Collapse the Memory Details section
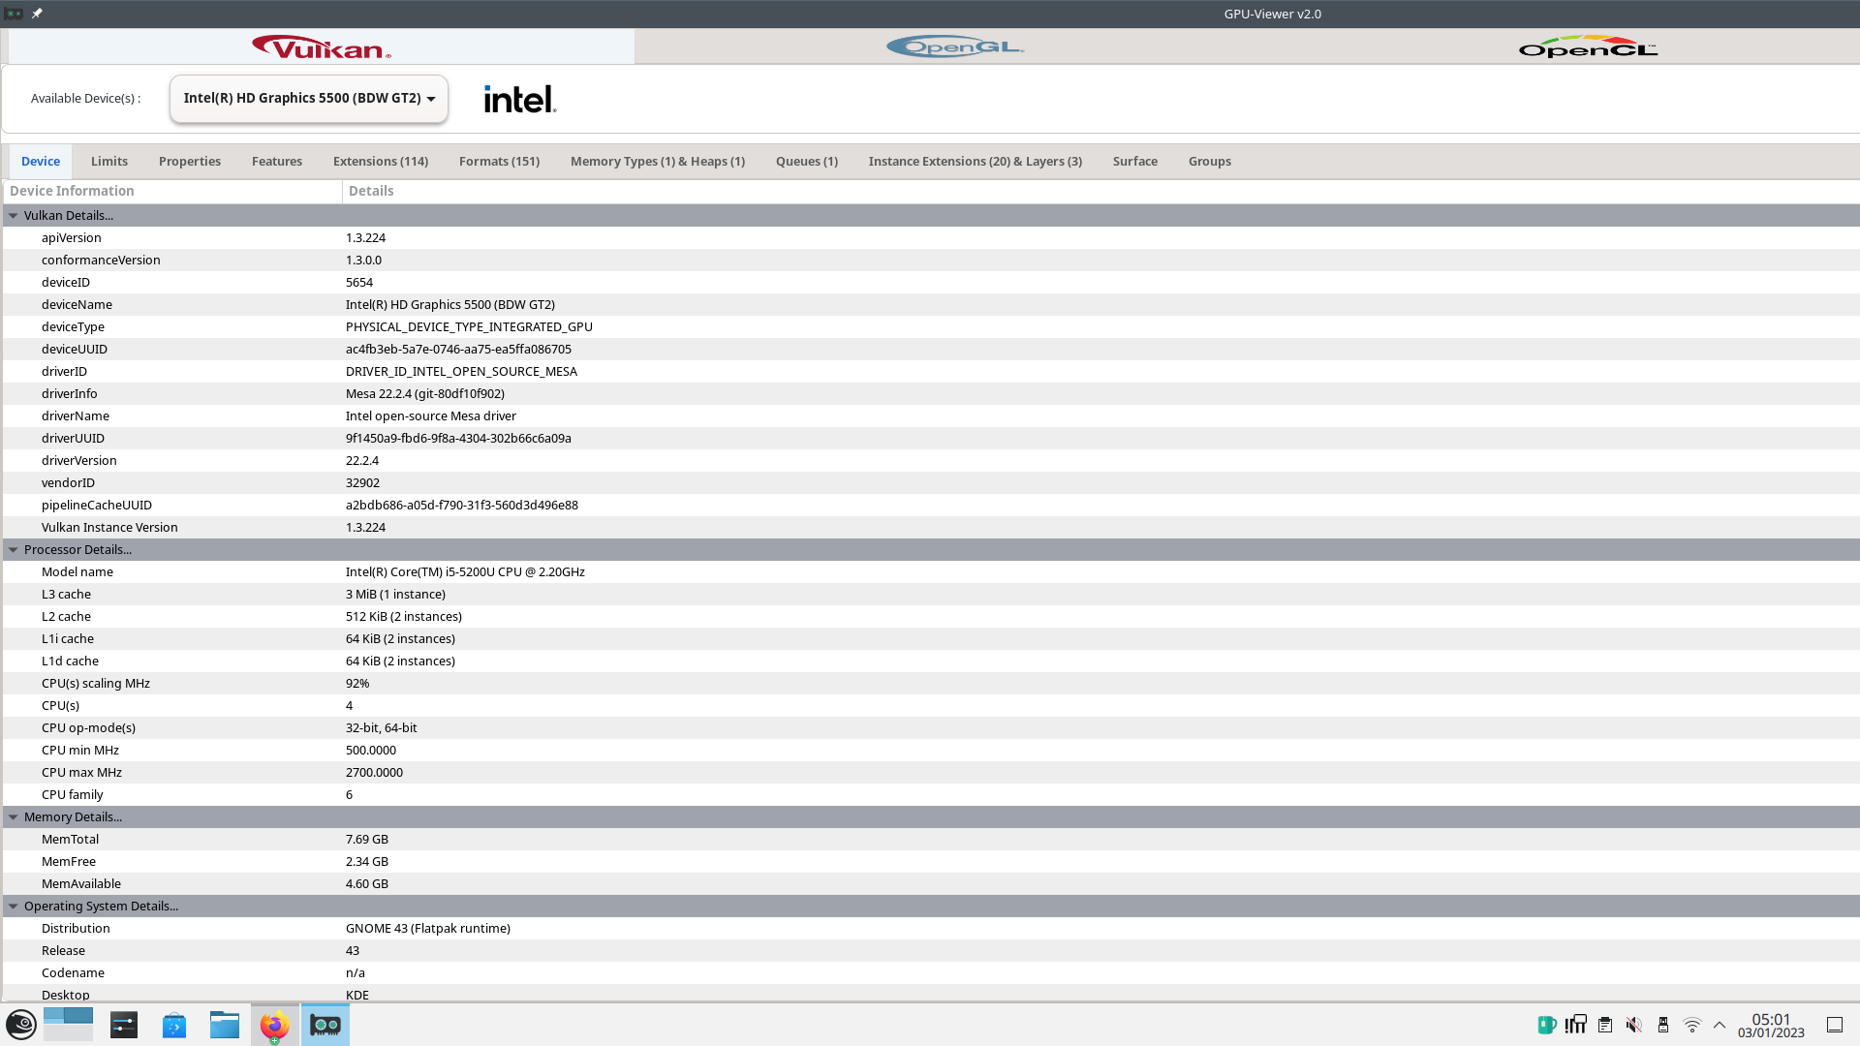1860x1046 pixels. (14, 817)
